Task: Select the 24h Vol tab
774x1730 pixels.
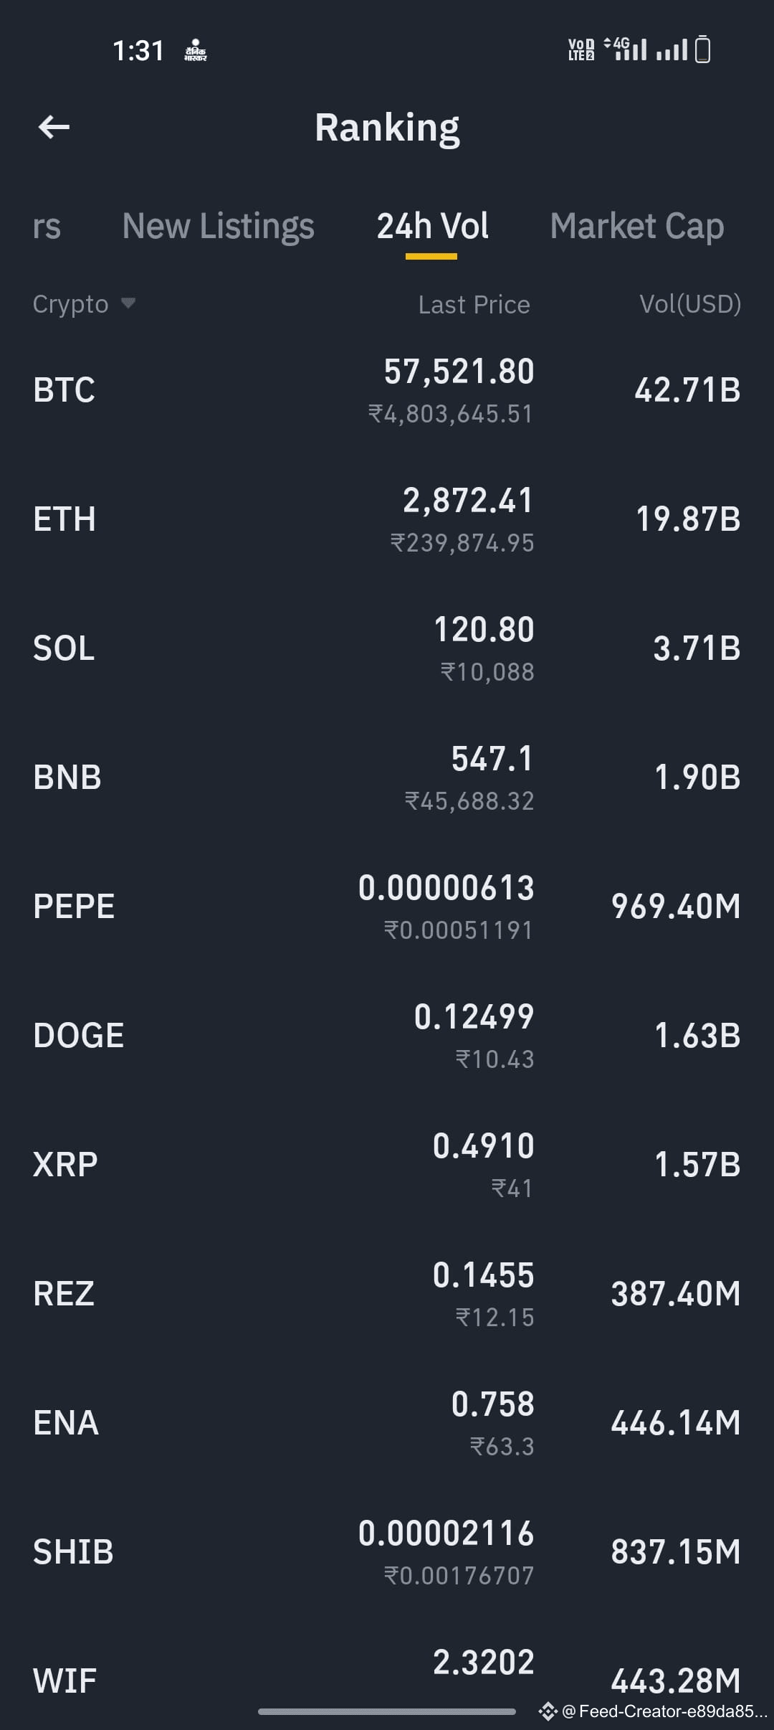Action: point(433,227)
